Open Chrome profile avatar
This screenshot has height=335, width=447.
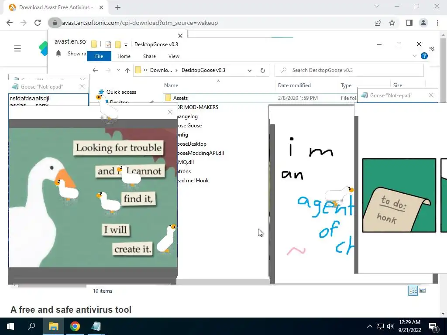[423, 23]
